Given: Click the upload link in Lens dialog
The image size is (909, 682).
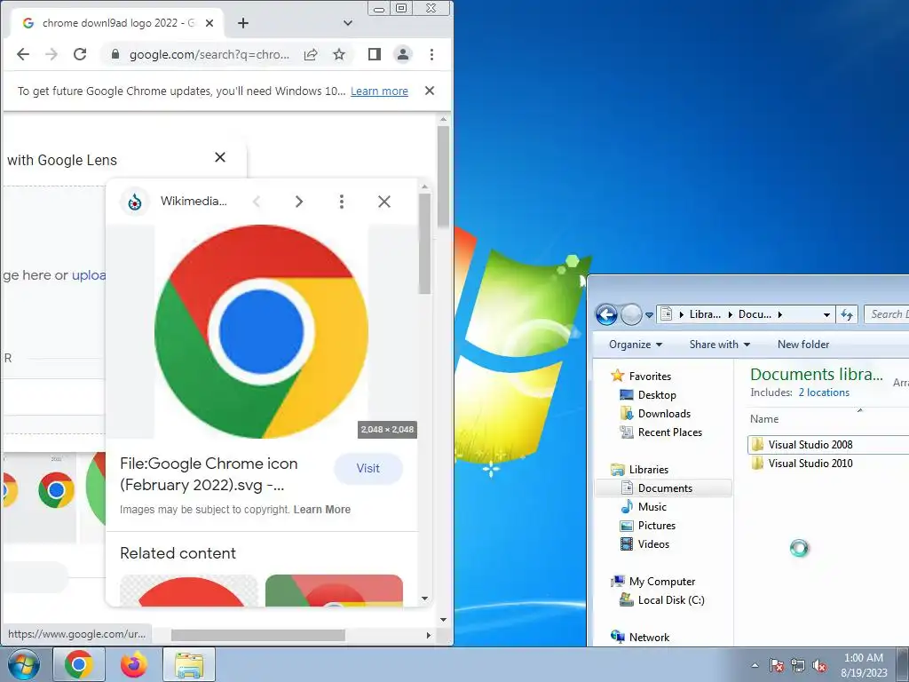Looking at the screenshot, I should click(89, 275).
